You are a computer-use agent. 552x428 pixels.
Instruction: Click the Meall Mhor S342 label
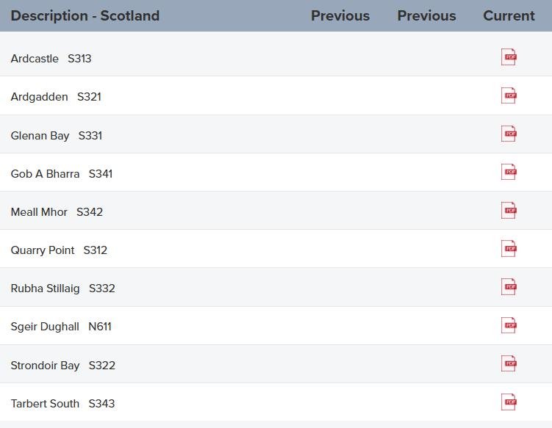pos(57,212)
